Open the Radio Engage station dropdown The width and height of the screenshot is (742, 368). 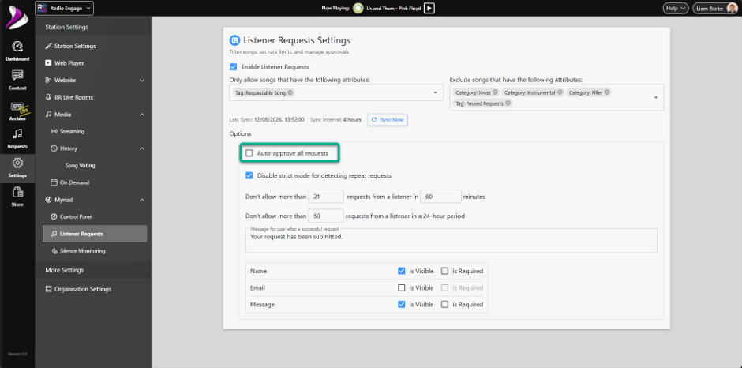(65, 8)
